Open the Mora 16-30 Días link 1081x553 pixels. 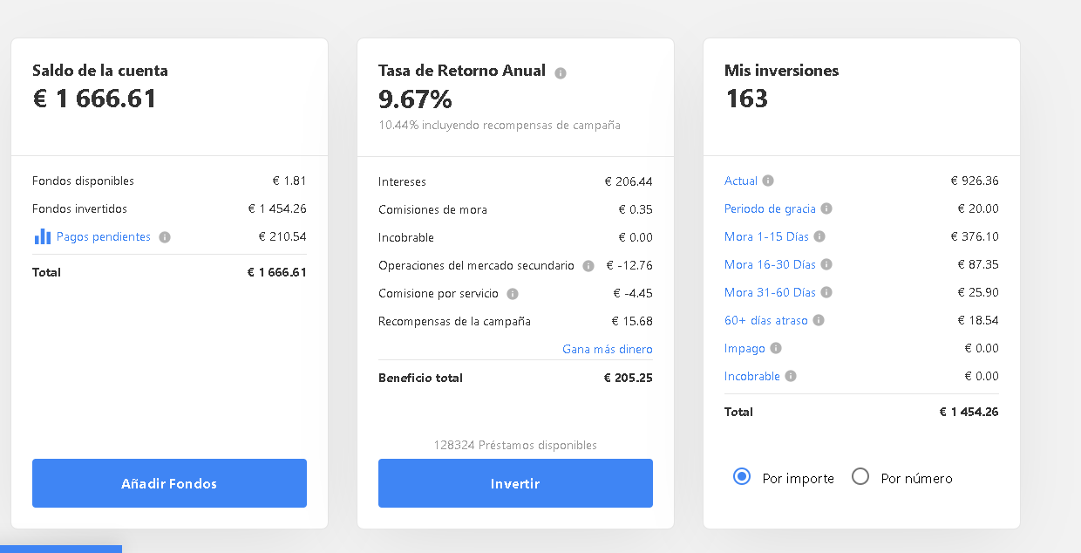770,264
